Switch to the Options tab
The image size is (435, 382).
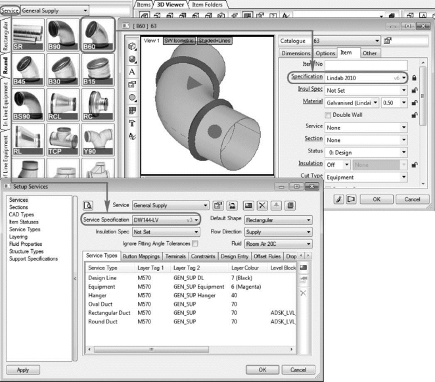pos(325,53)
